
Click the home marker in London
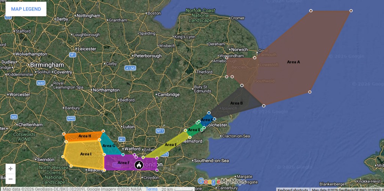tap(139, 165)
